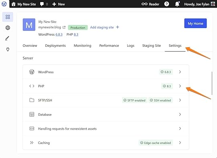Screen dimensions: 217x158
Task: Click the PHP code brackets icon
Action: click(32, 86)
